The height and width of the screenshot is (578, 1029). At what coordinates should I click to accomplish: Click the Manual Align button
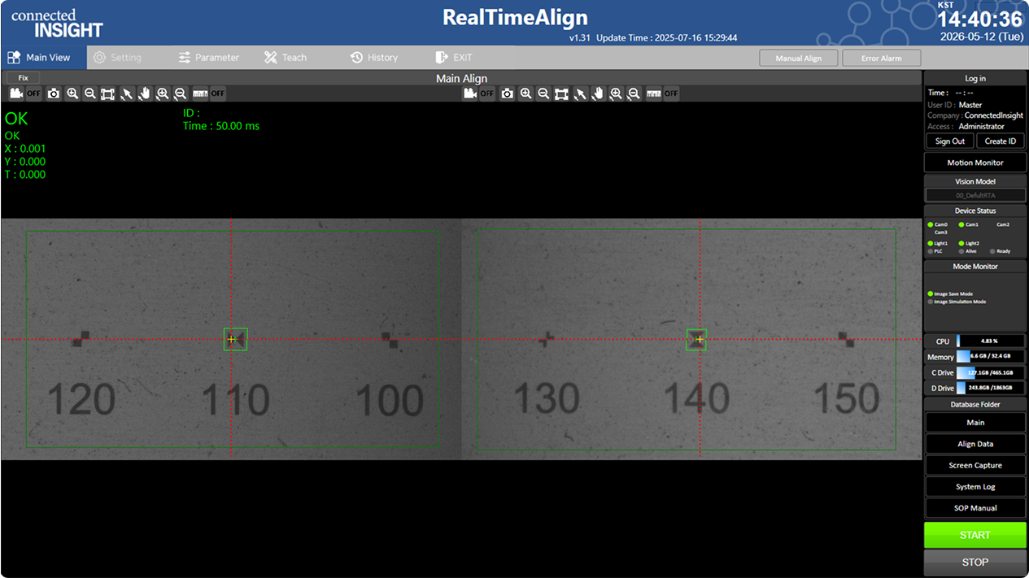point(798,59)
